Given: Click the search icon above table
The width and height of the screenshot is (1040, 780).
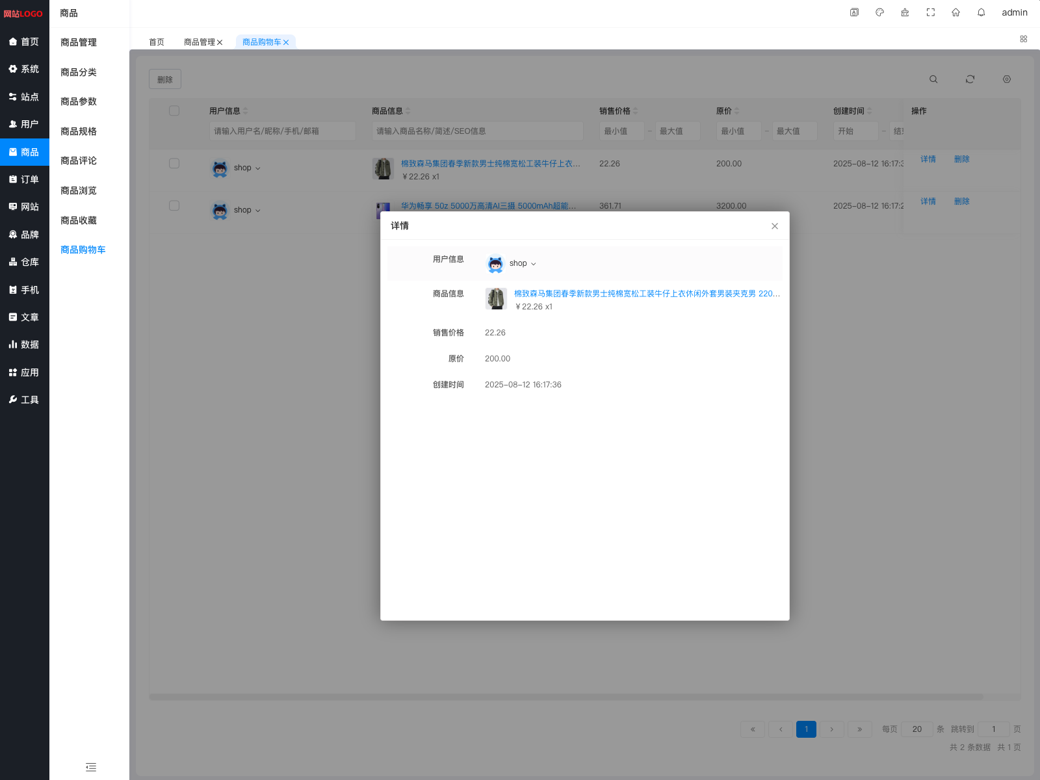Looking at the screenshot, I should [x=933, y=79].
